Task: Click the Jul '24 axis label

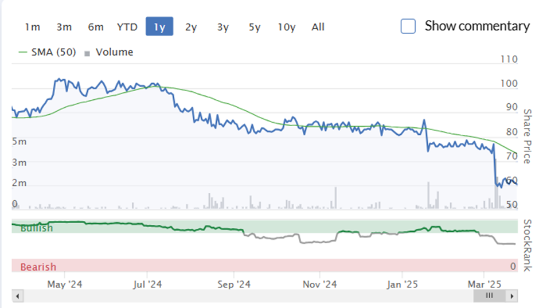Action: click(147, 284)
